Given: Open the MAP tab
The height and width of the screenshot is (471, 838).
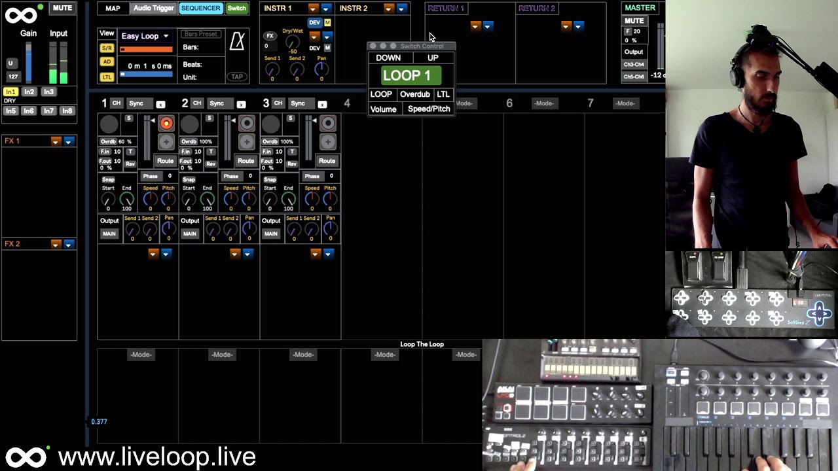Looking at the screenshot, I should point(113,9).
